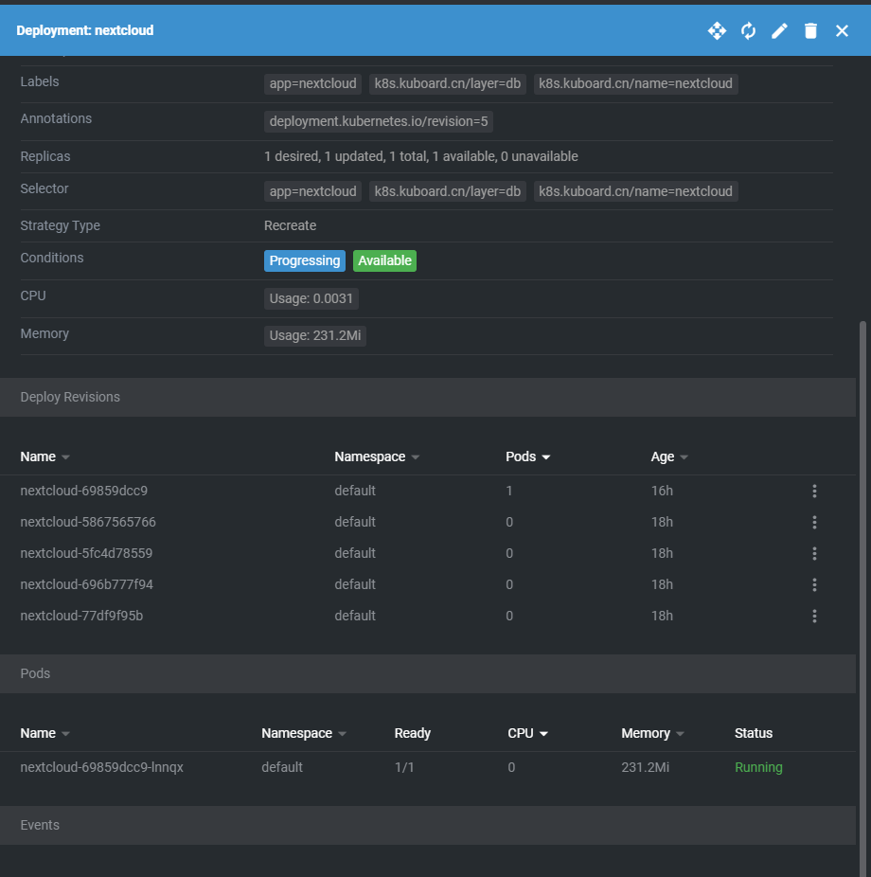This screenshot has height=877, width=871.
Task: Click the app=nextcloud chip in Selector row
Action: (x=312, y=191)
